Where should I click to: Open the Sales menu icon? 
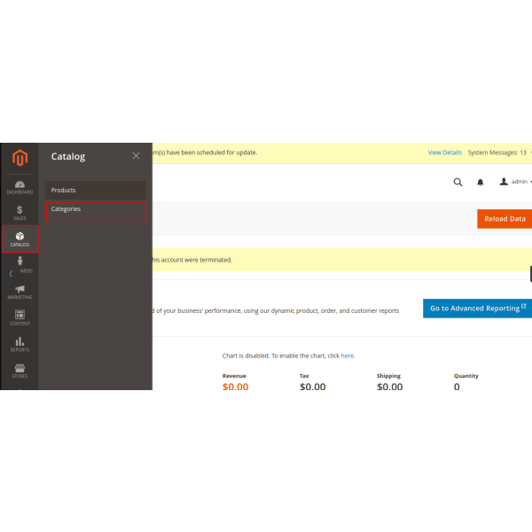pyautogui.click(x=20, y=213)
